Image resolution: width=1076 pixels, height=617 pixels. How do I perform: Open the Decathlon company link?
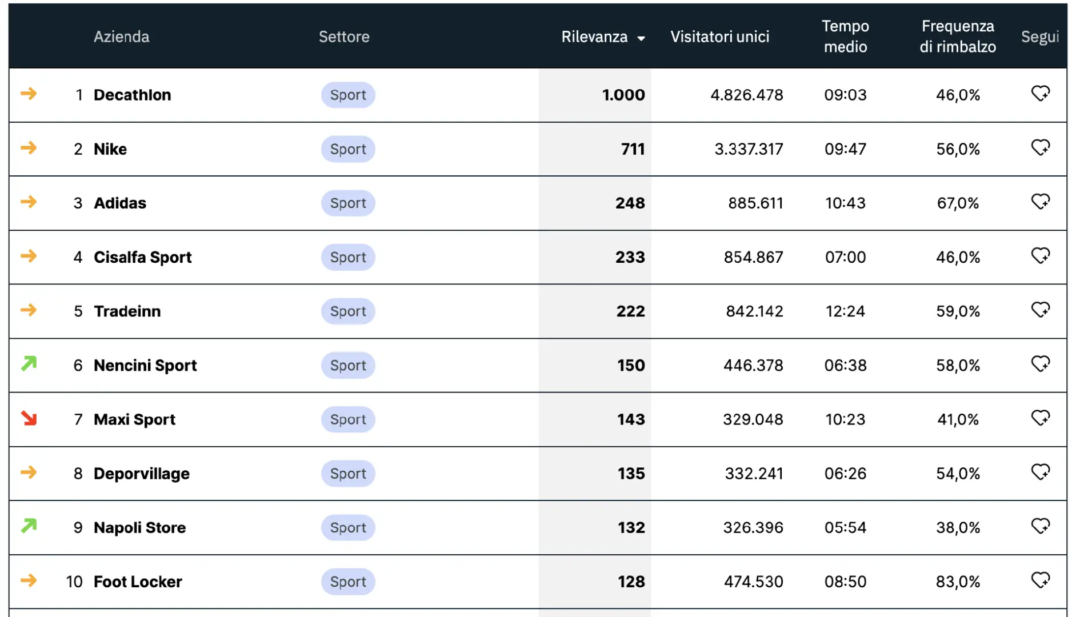(x=132, y=95)
